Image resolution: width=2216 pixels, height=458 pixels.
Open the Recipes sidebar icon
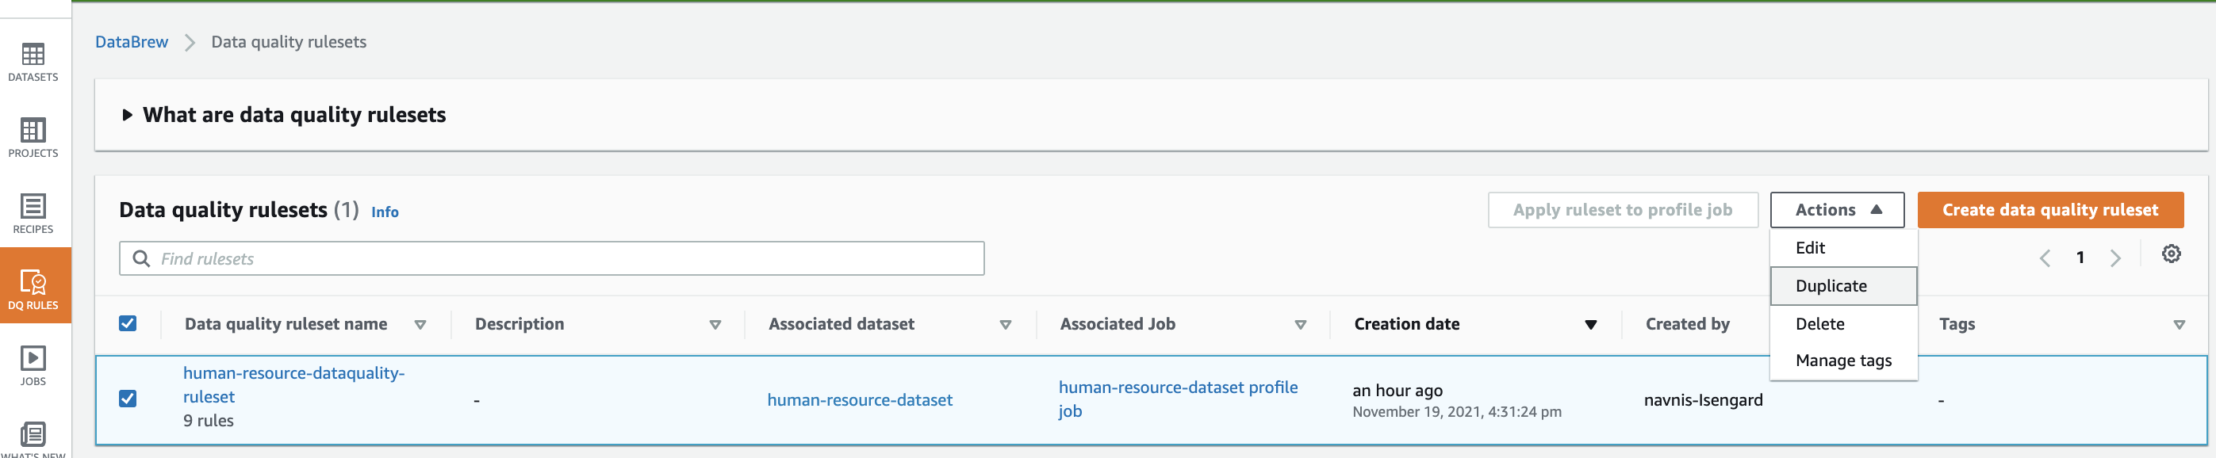pos(33,213)
